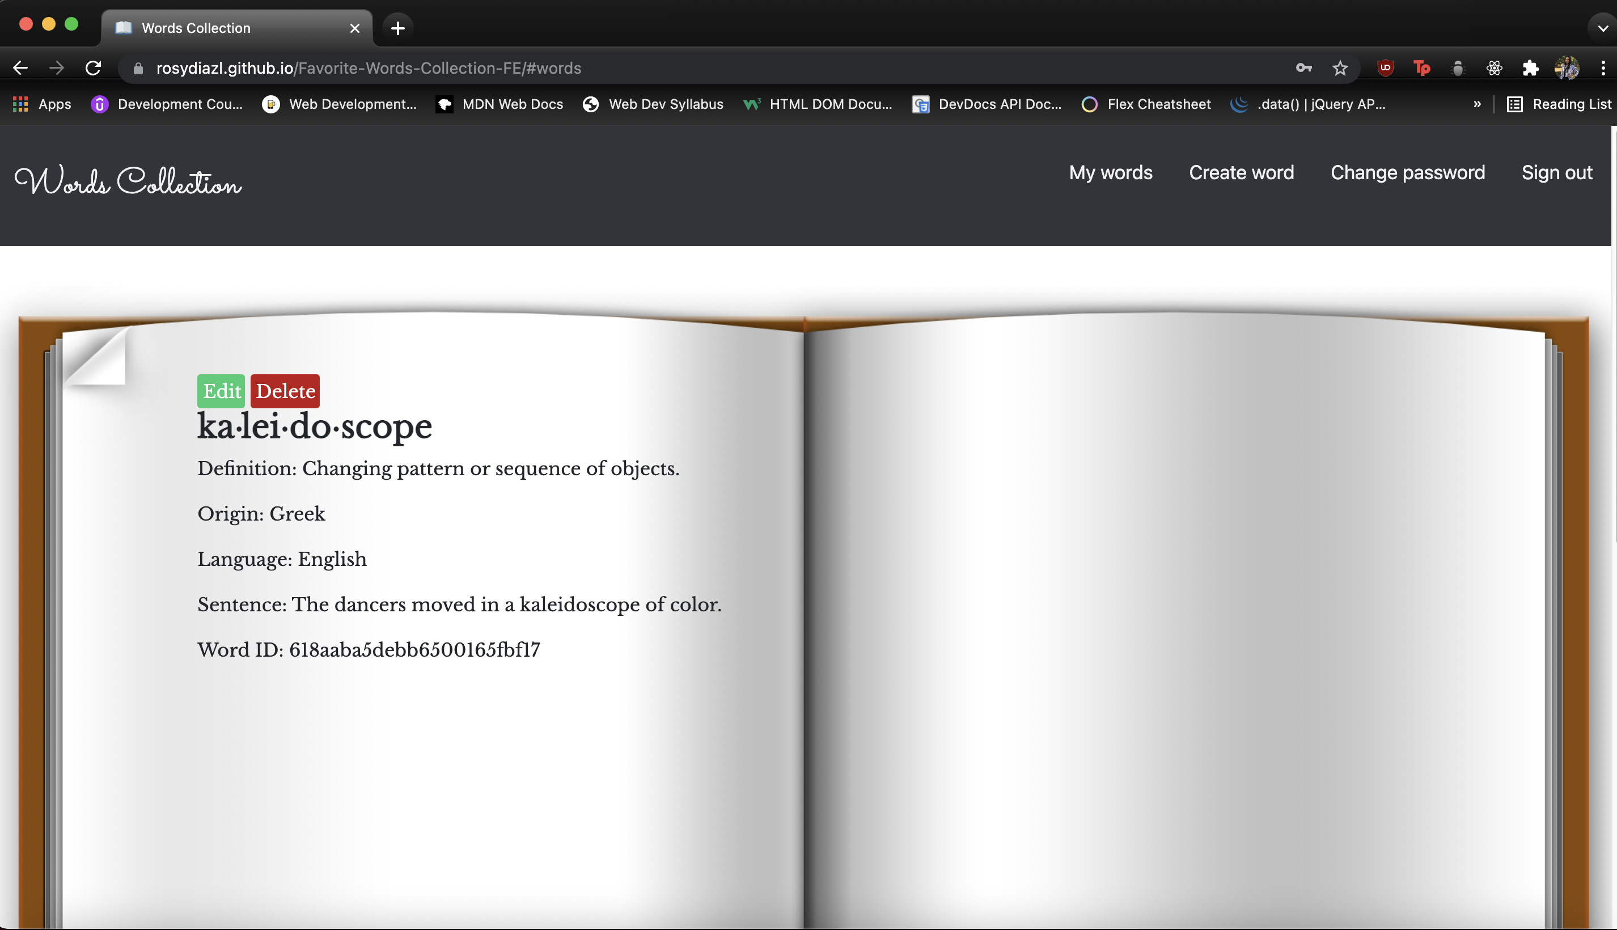The height and width of the screenshot is (930, 1617).
Task: Open the Chrome three-dot menu
Action: pos(1603,67)
